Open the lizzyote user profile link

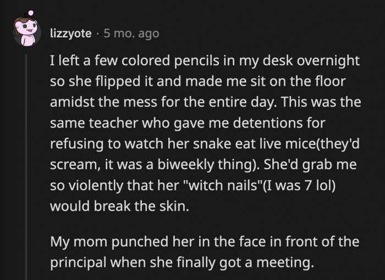[71, 33]
